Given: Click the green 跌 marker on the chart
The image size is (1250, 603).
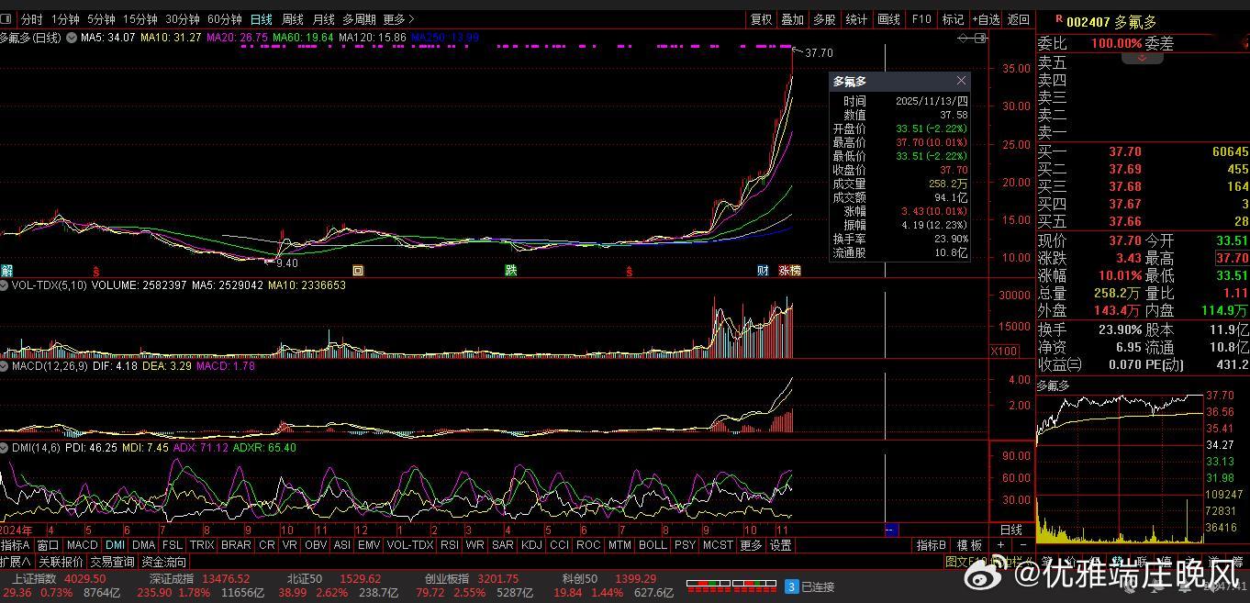Looking at the screenshot, I should 510,271.
